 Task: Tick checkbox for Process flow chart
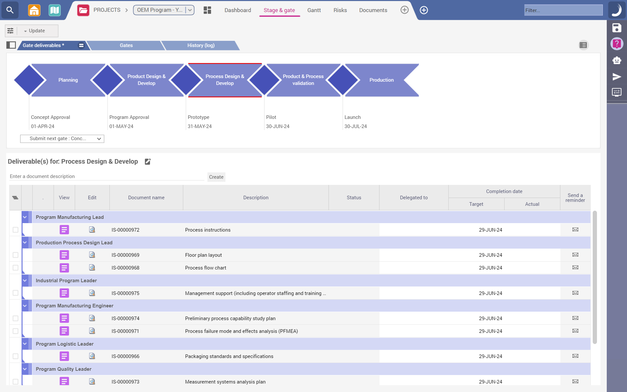pyautogui.click(x=15, y=268)
